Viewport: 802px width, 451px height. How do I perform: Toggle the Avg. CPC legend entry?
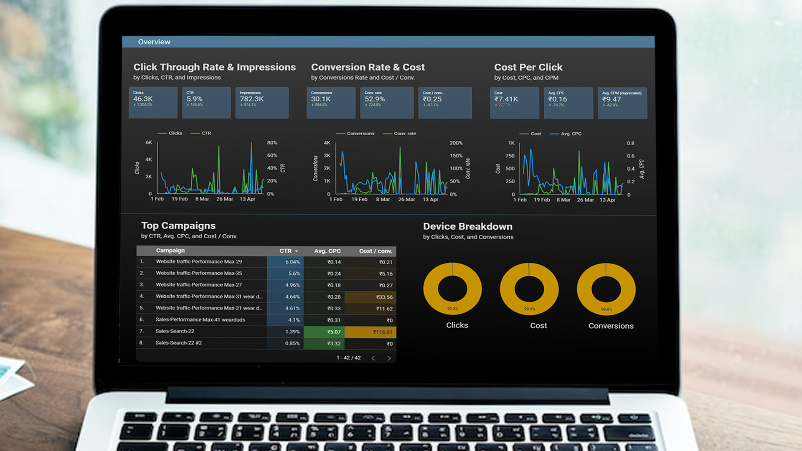(566, 134)
